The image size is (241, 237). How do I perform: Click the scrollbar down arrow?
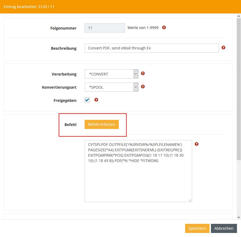[x=239, y=217]
